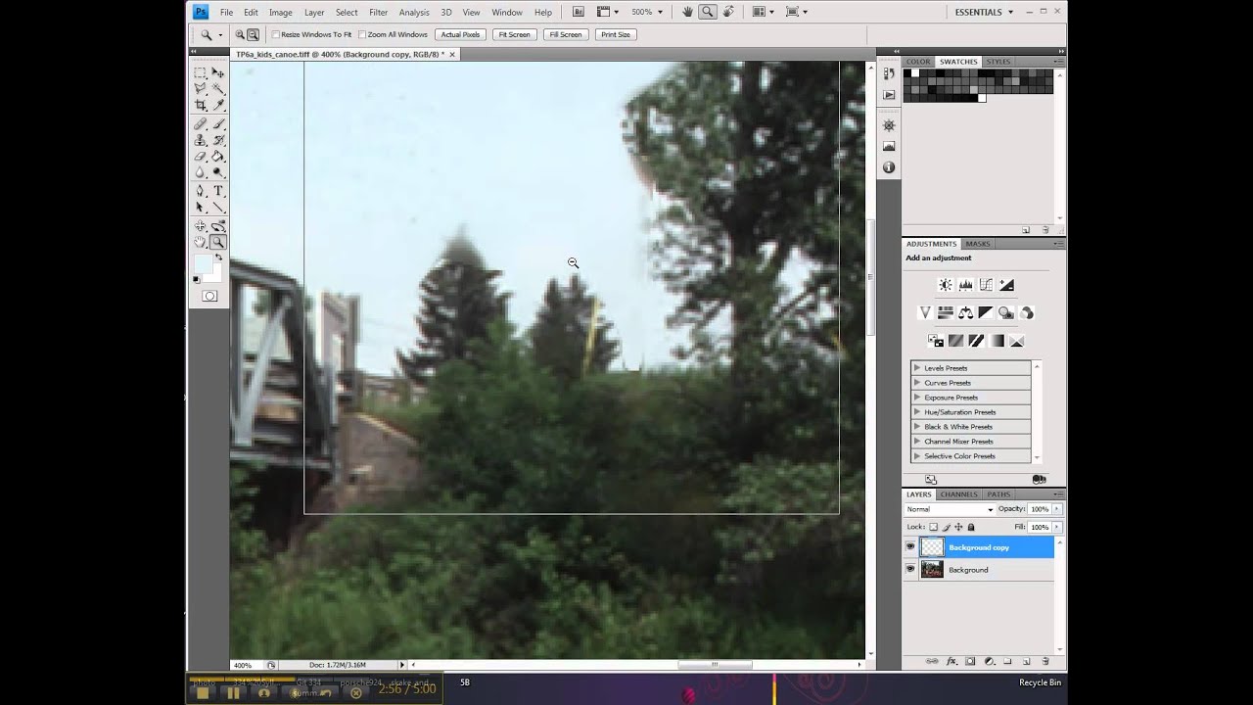
Task: Select the Clone Stamp tool
Action: click(x=201, y=140)
